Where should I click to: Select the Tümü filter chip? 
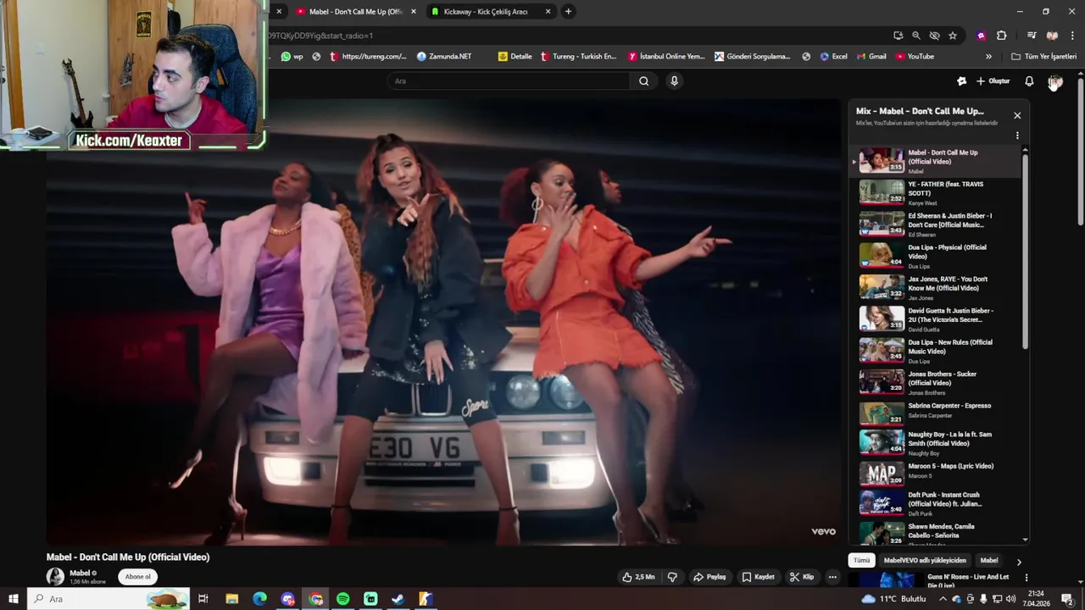[861, 561]
